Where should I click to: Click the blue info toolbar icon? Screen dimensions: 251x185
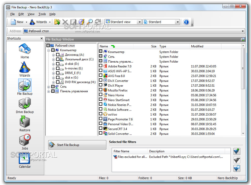pyautogui.click(x=186, y=22)
